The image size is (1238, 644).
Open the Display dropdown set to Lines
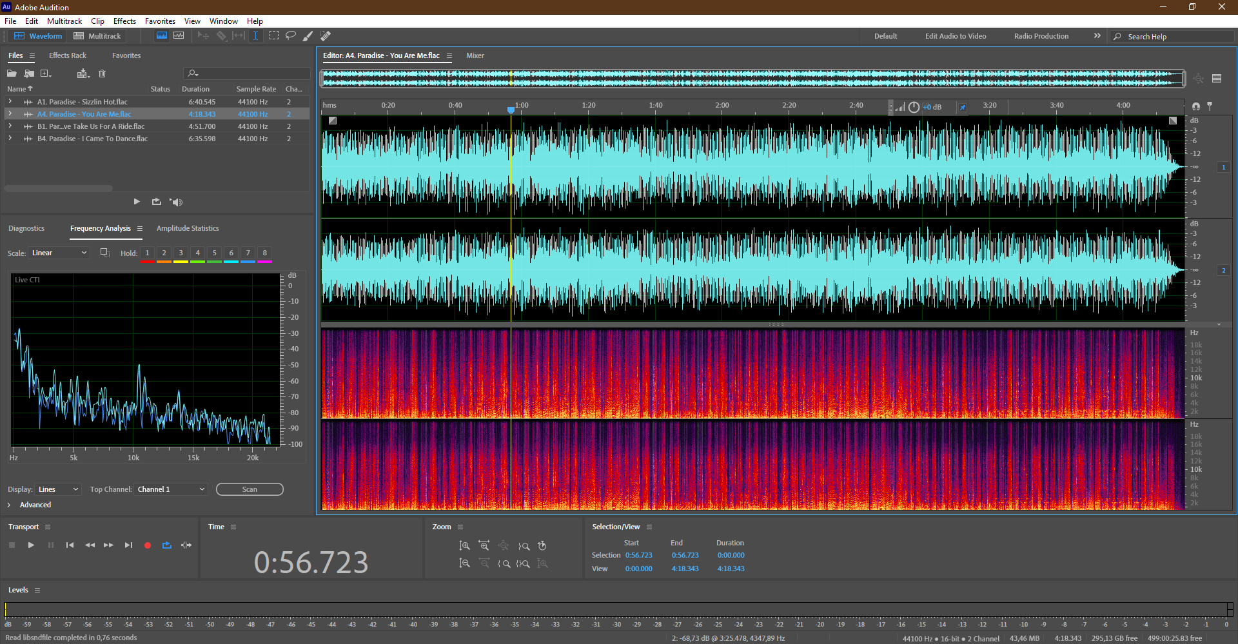click(58, 489)
